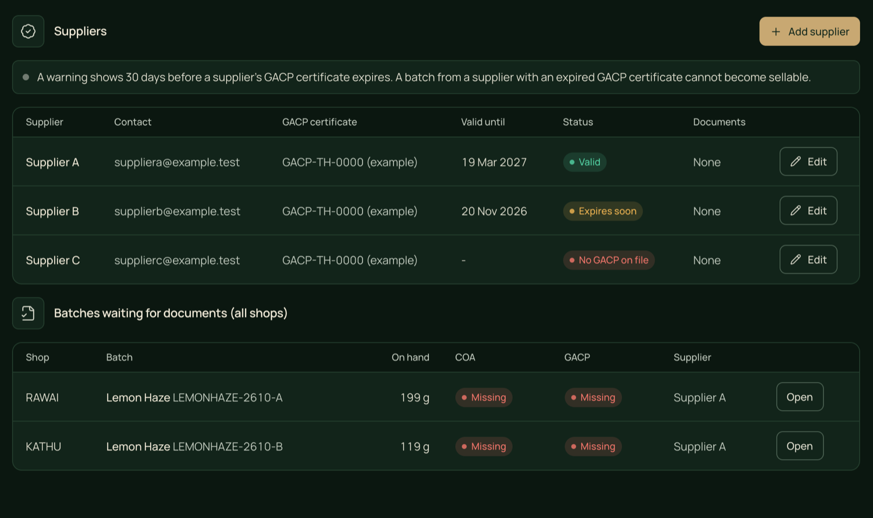Click the KATHU shop cell
The image size is (873, 518).
[44, 446]
